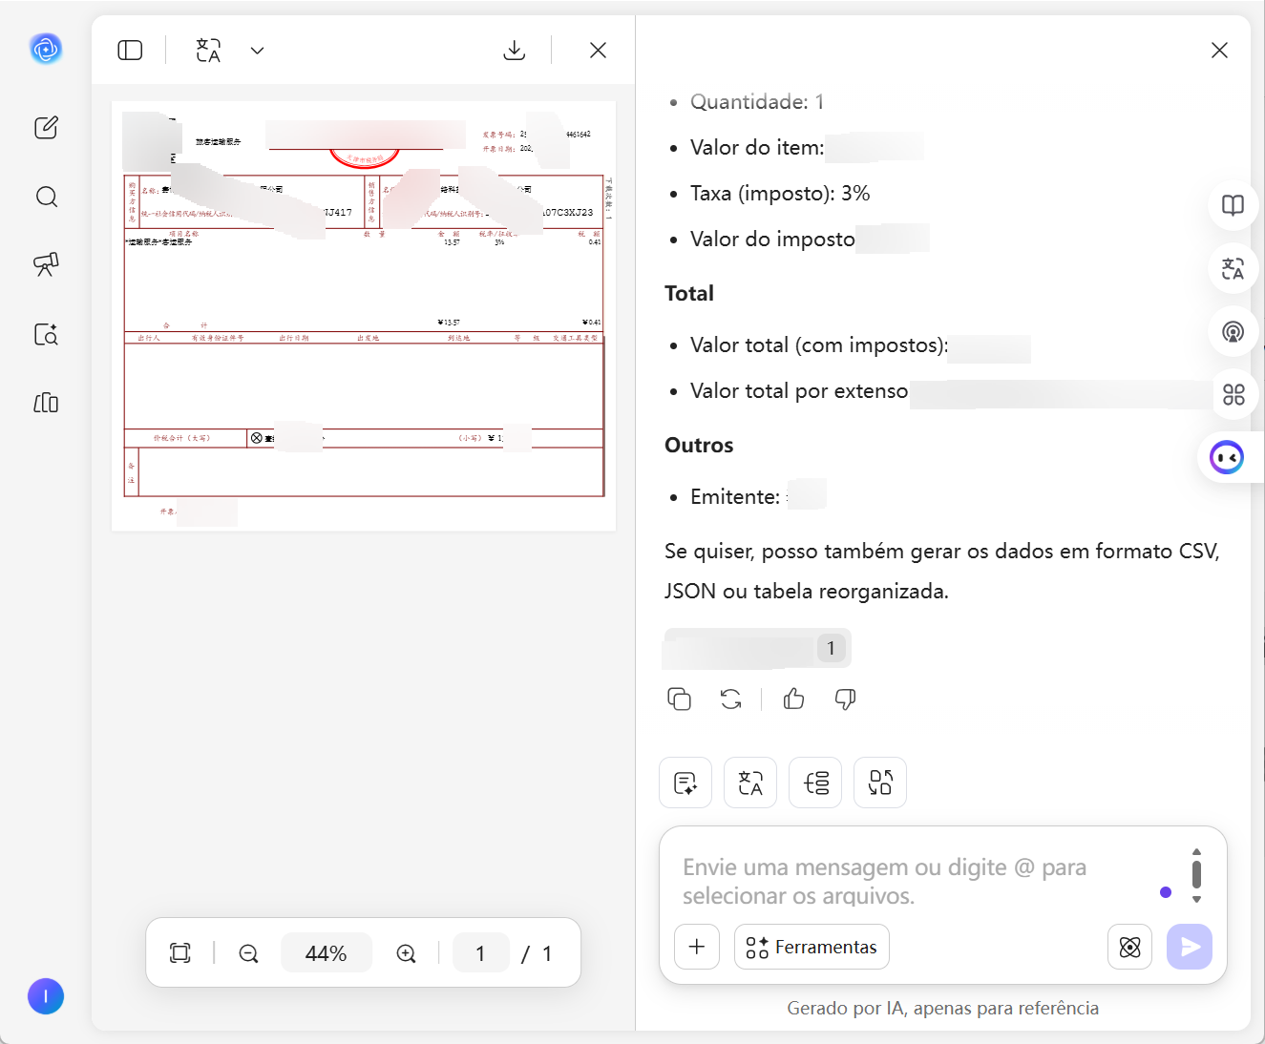Screen dimensions: 1265x1044
Task: Close the document preview pane
Action: click(599, 51)
